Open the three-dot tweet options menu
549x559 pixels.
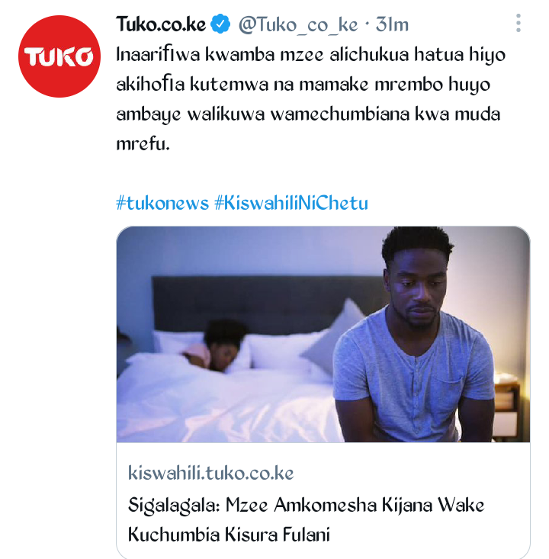tap(518, 23)
